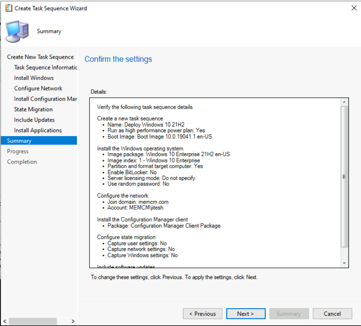361x326 pixels.
Task: Click 'Install the Windows operating system' section title
Action: tap(140, 148)
